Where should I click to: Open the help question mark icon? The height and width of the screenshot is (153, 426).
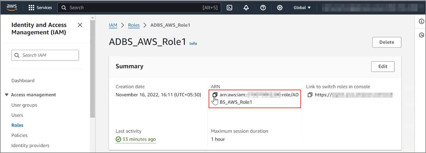point(263,8)
